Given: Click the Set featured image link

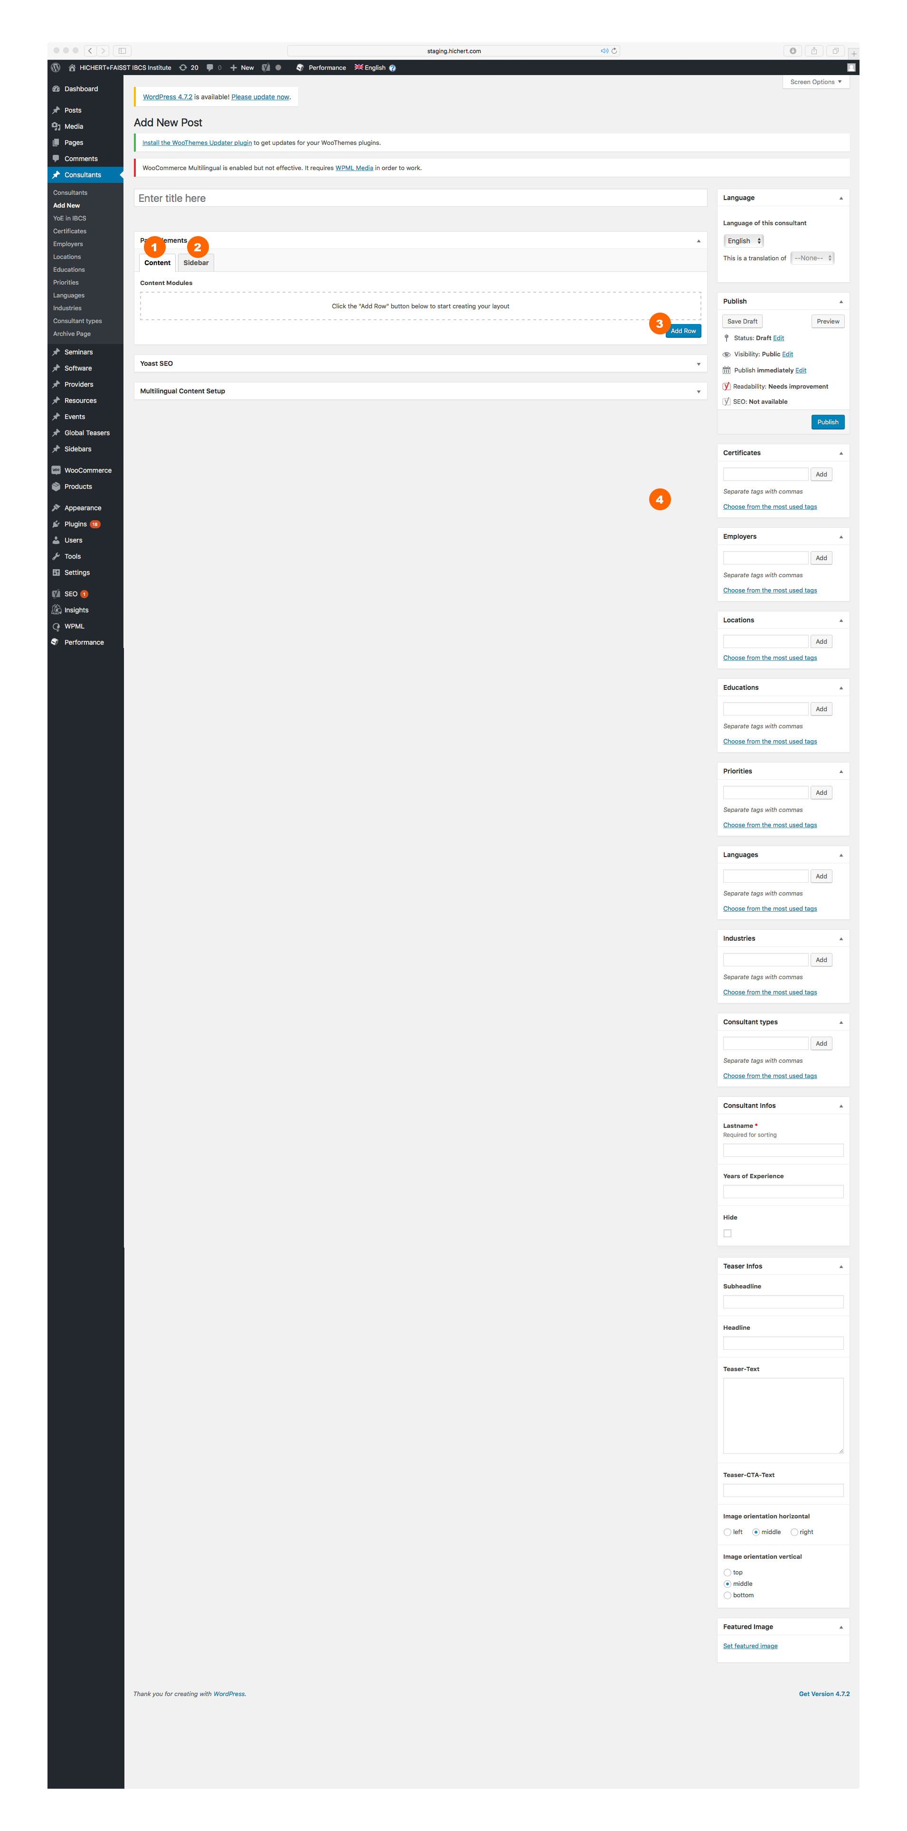Looking at the screenshot, I should point(750,1646).
